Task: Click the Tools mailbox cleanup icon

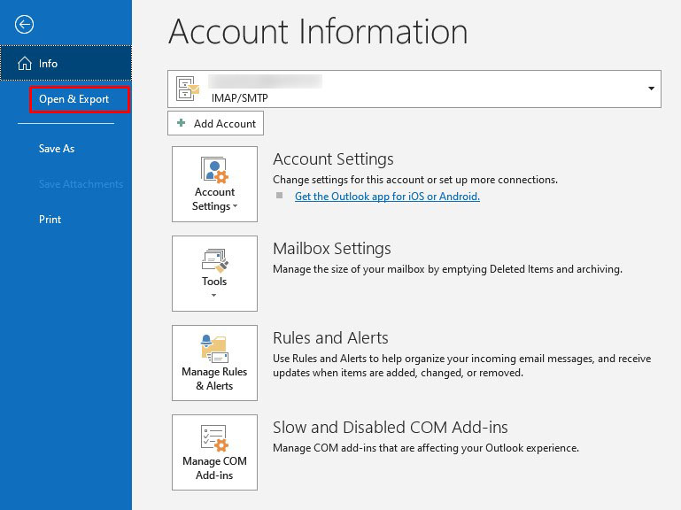Action: 215,260
